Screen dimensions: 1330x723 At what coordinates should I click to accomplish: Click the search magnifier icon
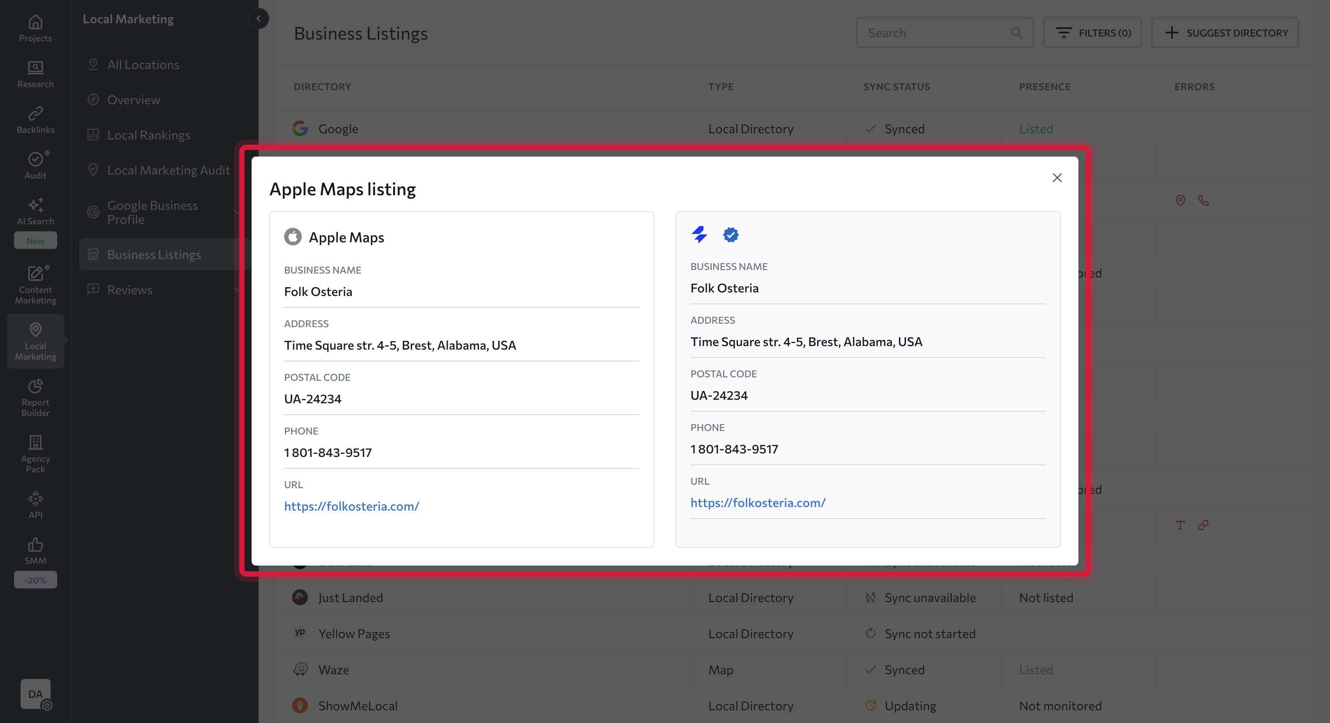(1016, 33)
